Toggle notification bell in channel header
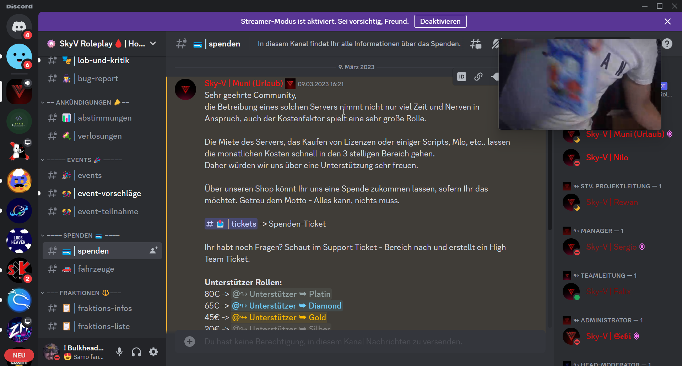This screenshot has height=366, width=682. (495, 44)
